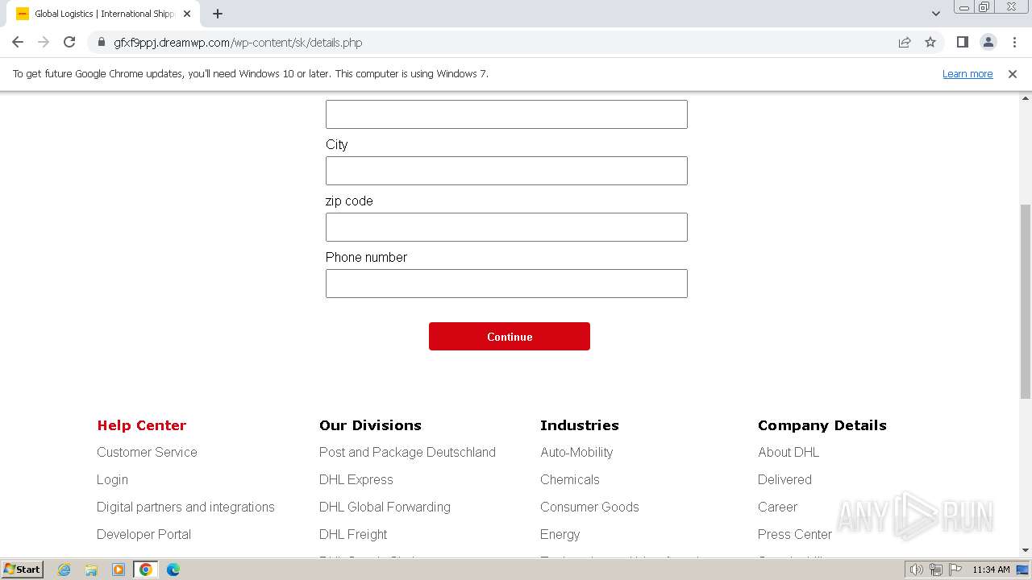
Task: Open the Delivered link
Action: (784, 480)
